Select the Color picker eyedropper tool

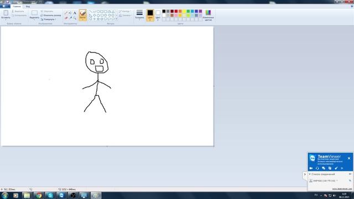pos(70,18)
